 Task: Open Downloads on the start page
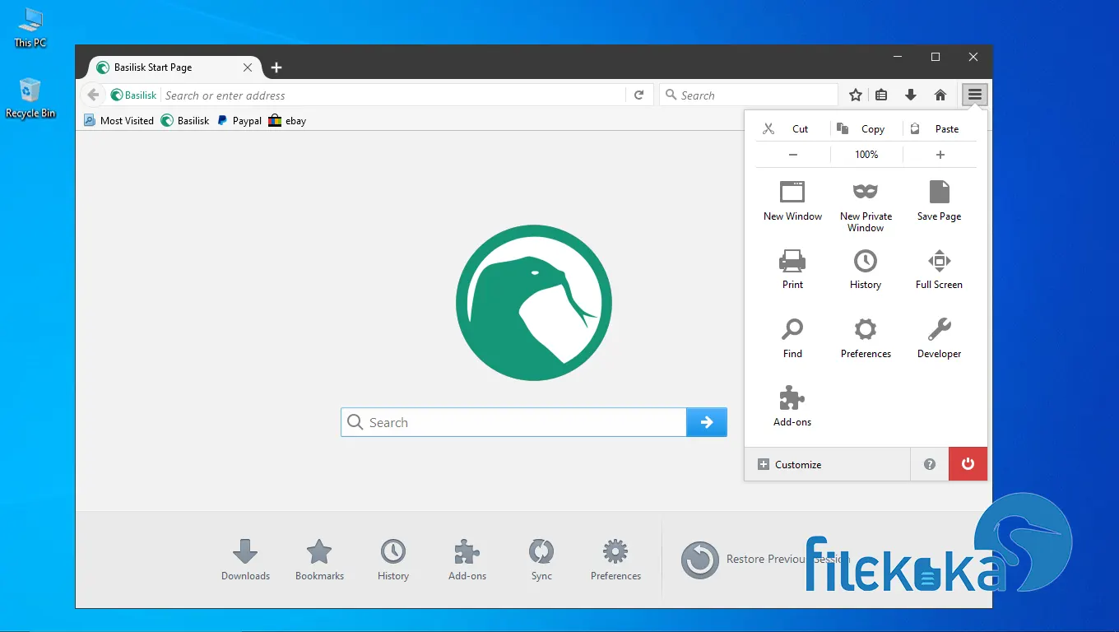(245, 560)
